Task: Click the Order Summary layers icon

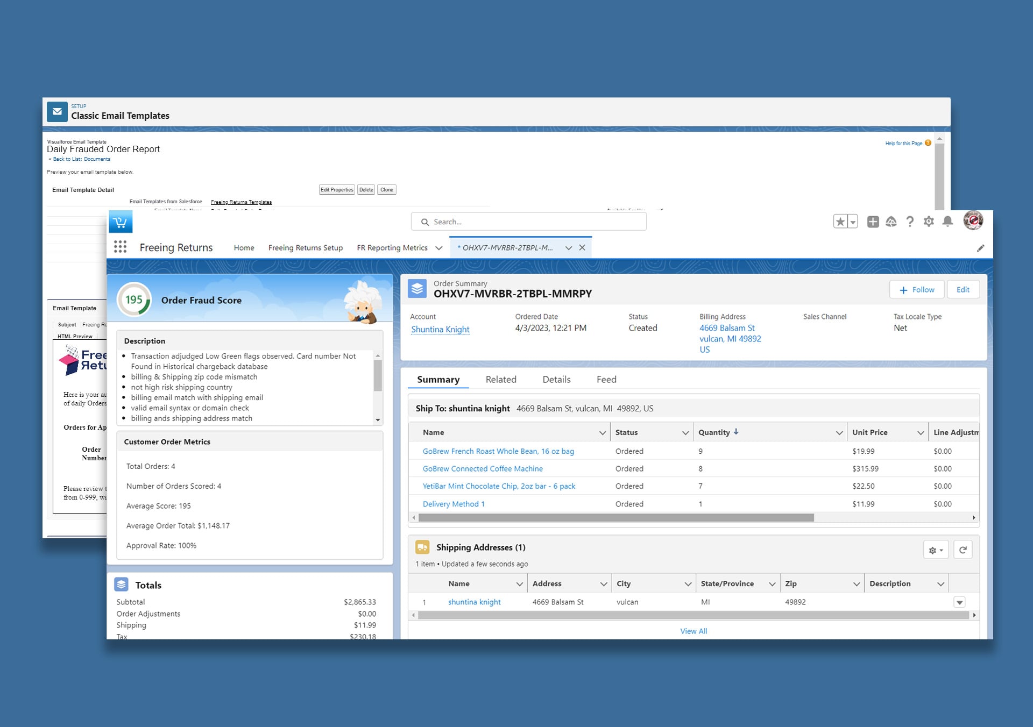Action: [417, 289]
